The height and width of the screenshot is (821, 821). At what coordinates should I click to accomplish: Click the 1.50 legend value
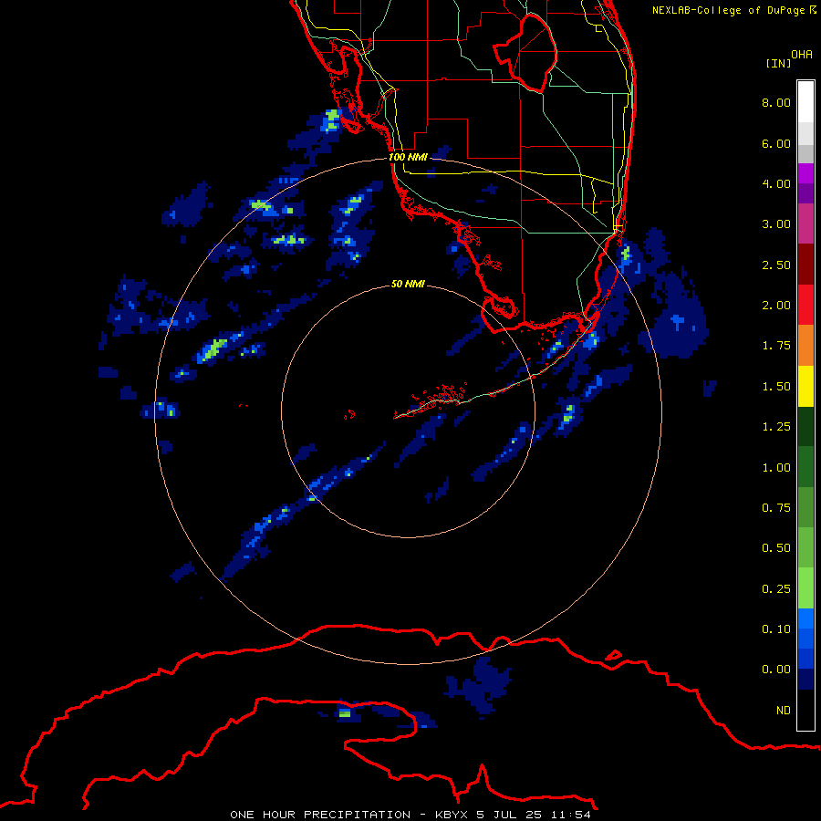pyautogui.click(x=776, y=387)
